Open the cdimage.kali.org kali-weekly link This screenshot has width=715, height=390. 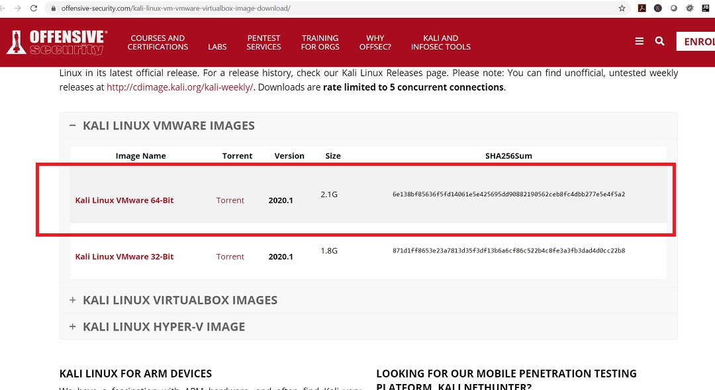pos(179,87)
